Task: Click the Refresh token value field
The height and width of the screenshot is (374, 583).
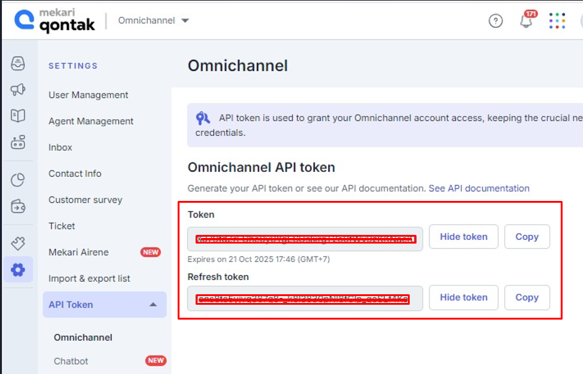Action: 305,298
